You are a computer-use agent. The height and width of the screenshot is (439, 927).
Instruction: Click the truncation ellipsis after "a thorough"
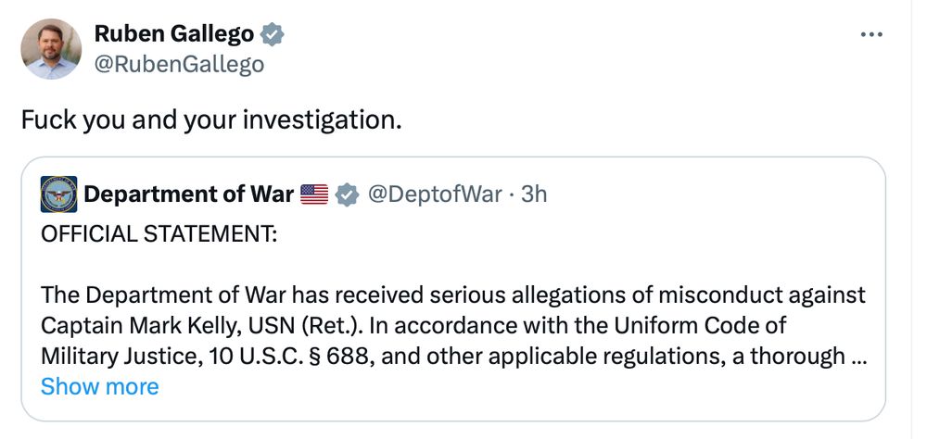pos(858,356)
